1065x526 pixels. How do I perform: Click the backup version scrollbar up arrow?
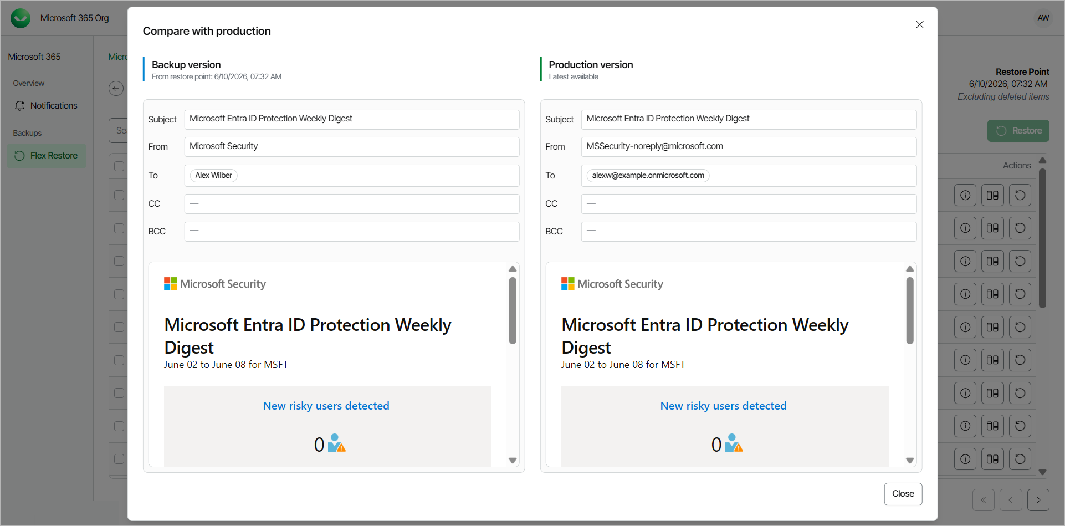(x=513, y=269)
